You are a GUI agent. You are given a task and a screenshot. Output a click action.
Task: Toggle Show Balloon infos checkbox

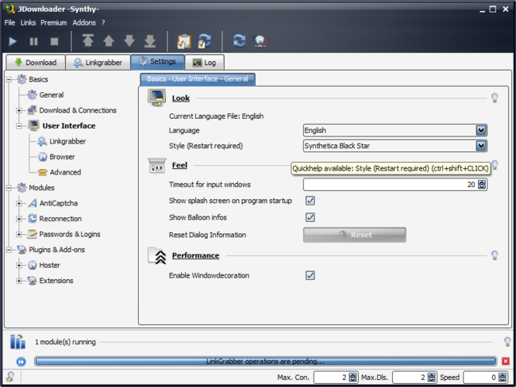310,217
